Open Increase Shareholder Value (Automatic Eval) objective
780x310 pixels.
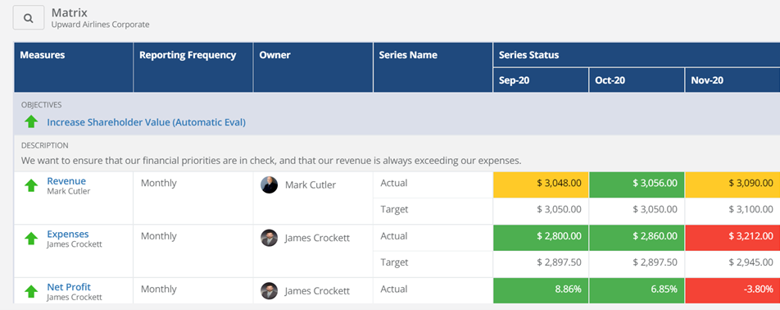146,122
